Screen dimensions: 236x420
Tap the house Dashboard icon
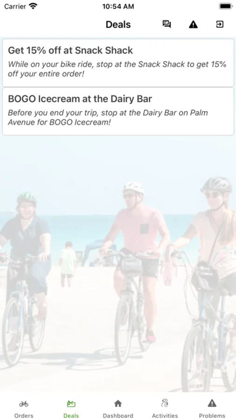(x=118, y=403)
